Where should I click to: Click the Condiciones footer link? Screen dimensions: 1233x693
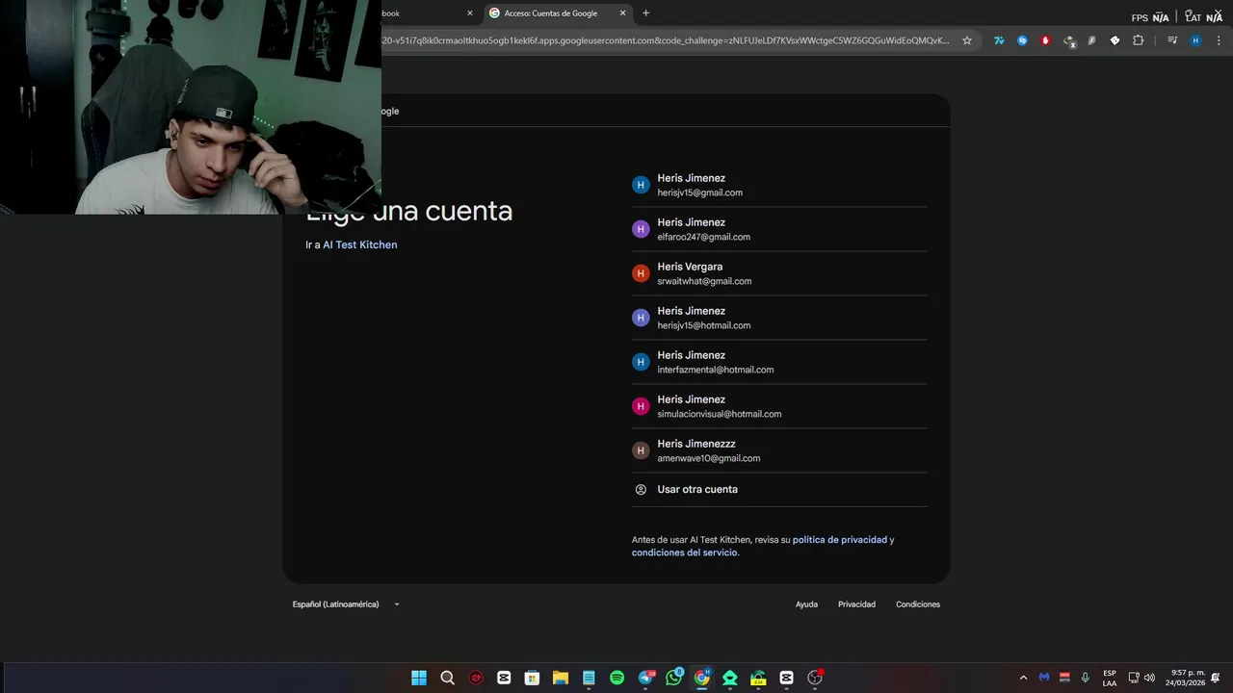[x=918, y=604]
